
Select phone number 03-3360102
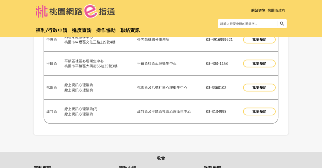click(216, 88)
